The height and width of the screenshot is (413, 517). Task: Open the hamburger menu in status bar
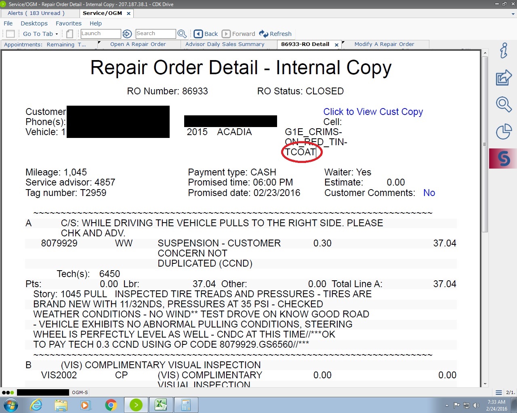pyautogui.click(x=499, y=392)
